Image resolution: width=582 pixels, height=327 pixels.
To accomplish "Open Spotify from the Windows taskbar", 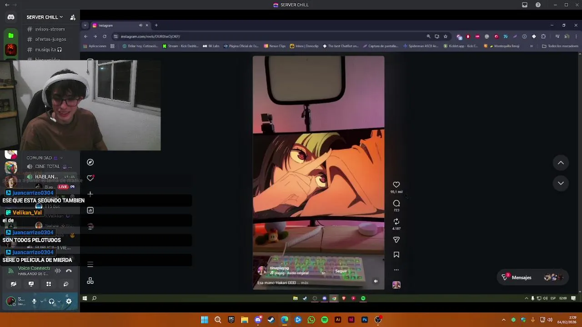I will tap(324, 320).
